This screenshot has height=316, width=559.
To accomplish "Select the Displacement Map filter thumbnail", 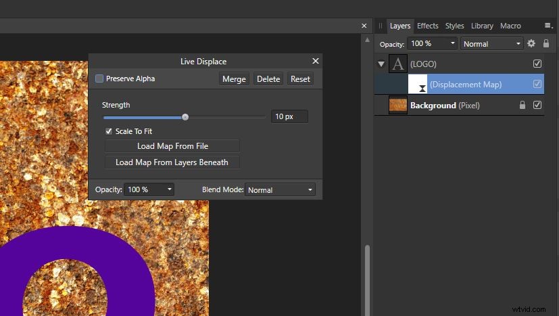I will (418, 85).
